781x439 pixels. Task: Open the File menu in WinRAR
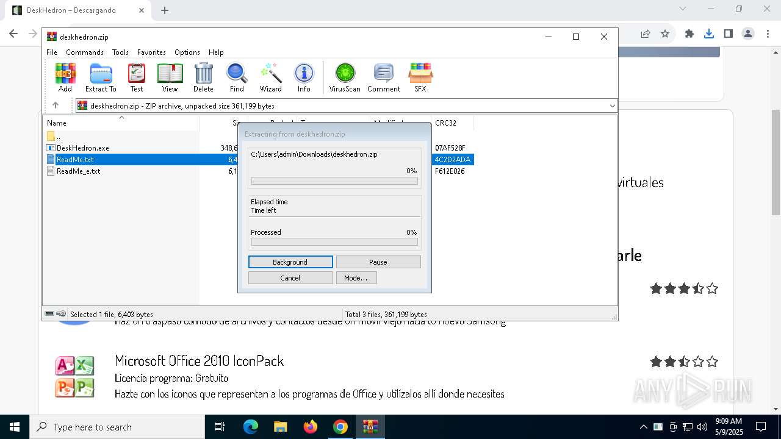pyautogui.click(x=52, y=52)
